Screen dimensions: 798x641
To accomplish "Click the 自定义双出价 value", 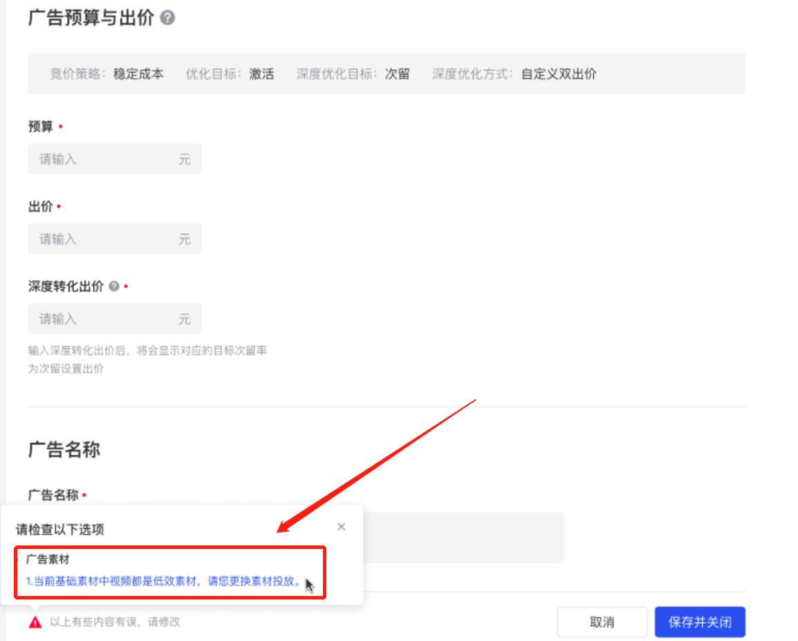I will coord(559,74).
